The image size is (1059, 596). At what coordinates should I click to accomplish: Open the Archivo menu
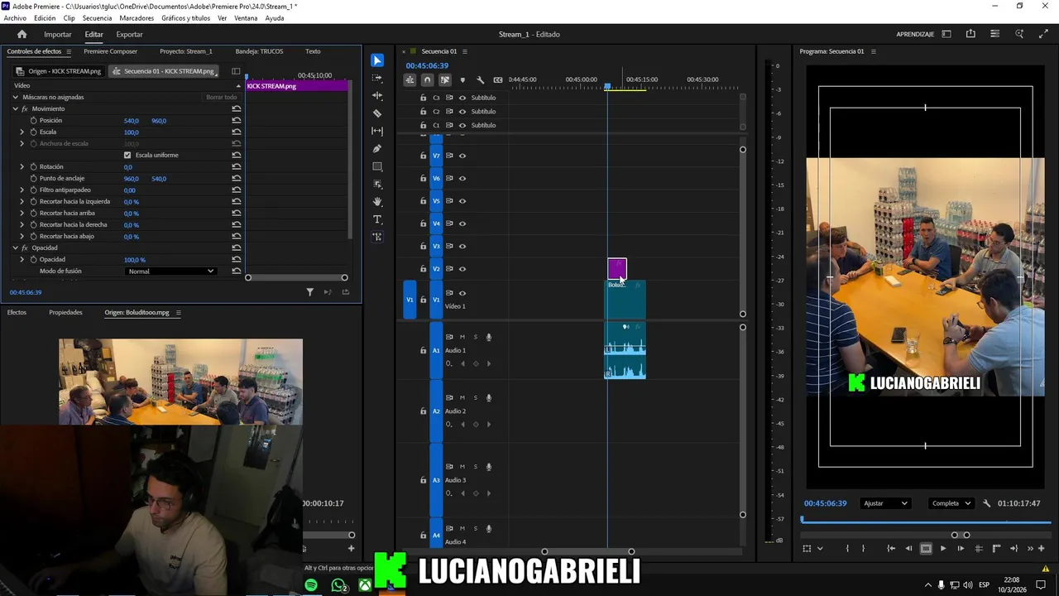[15, 18]
